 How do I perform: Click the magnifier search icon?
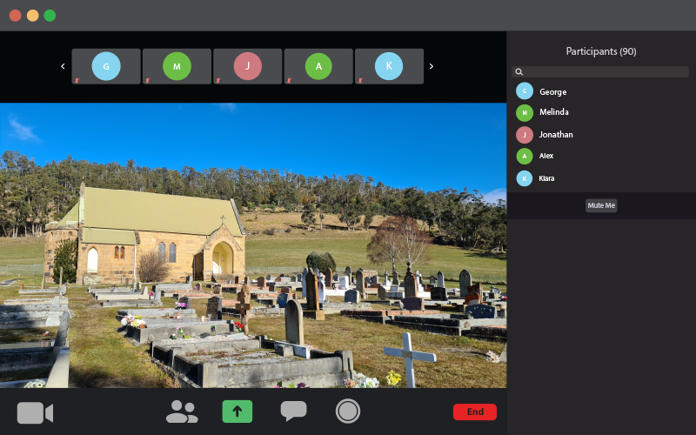pyautogui.click(x=519, y=72)
